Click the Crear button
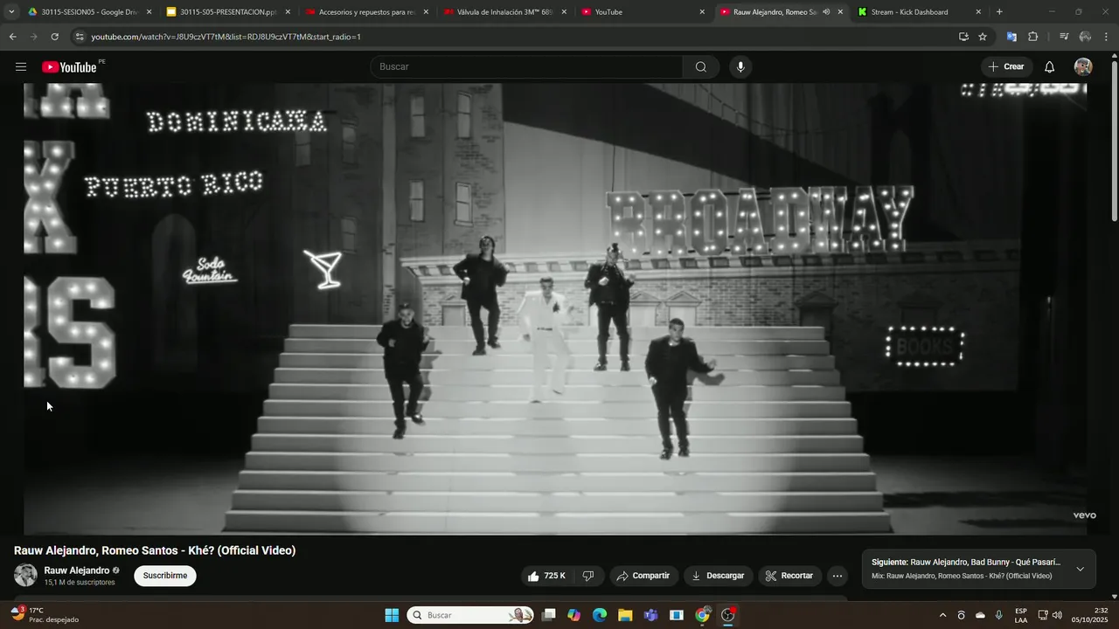Image resolution: width=1119 pixels, height=629 pixels. pyautogui.click(x=1005, y=67)
